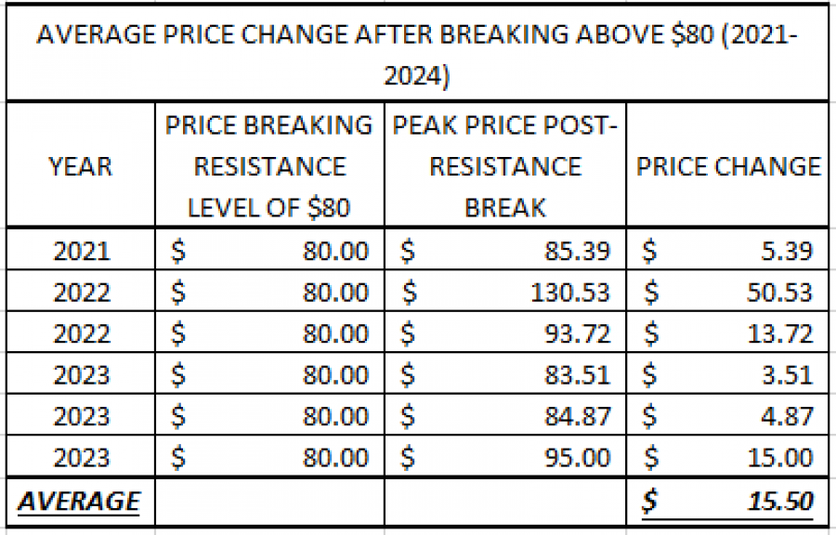Select the 2021 year cell

pyautogui.click(x=81, y=249)
